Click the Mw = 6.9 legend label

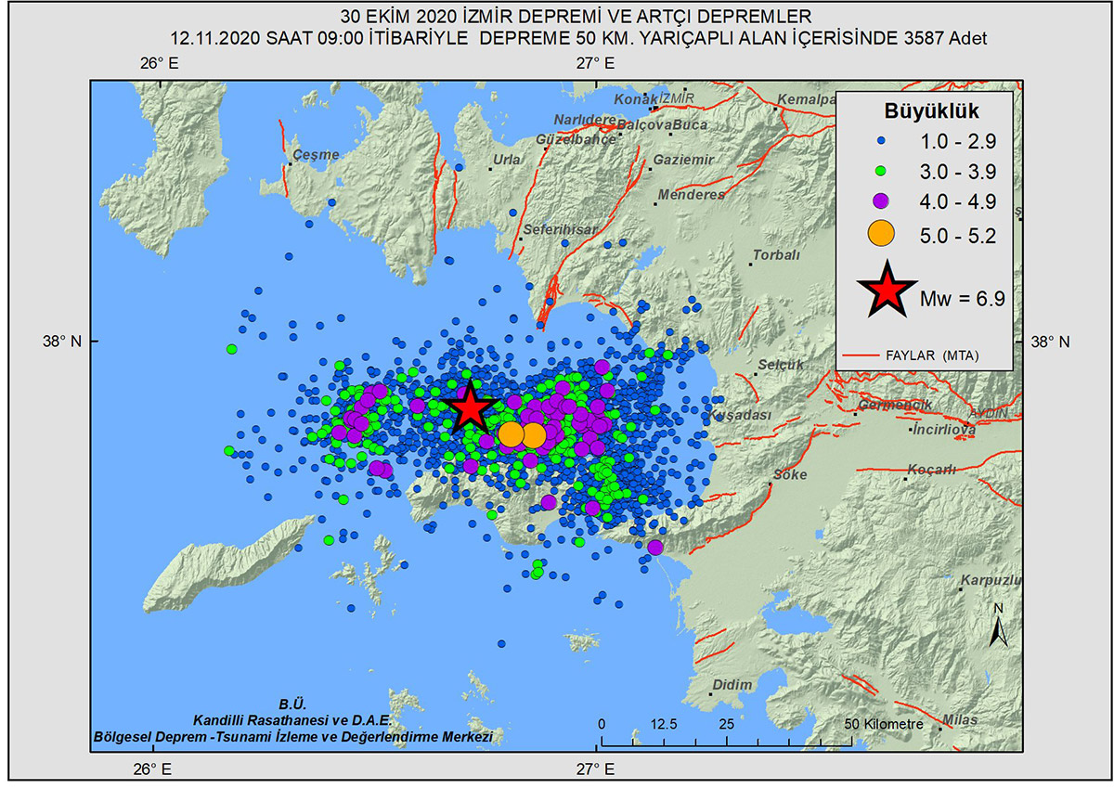[962, 298]
